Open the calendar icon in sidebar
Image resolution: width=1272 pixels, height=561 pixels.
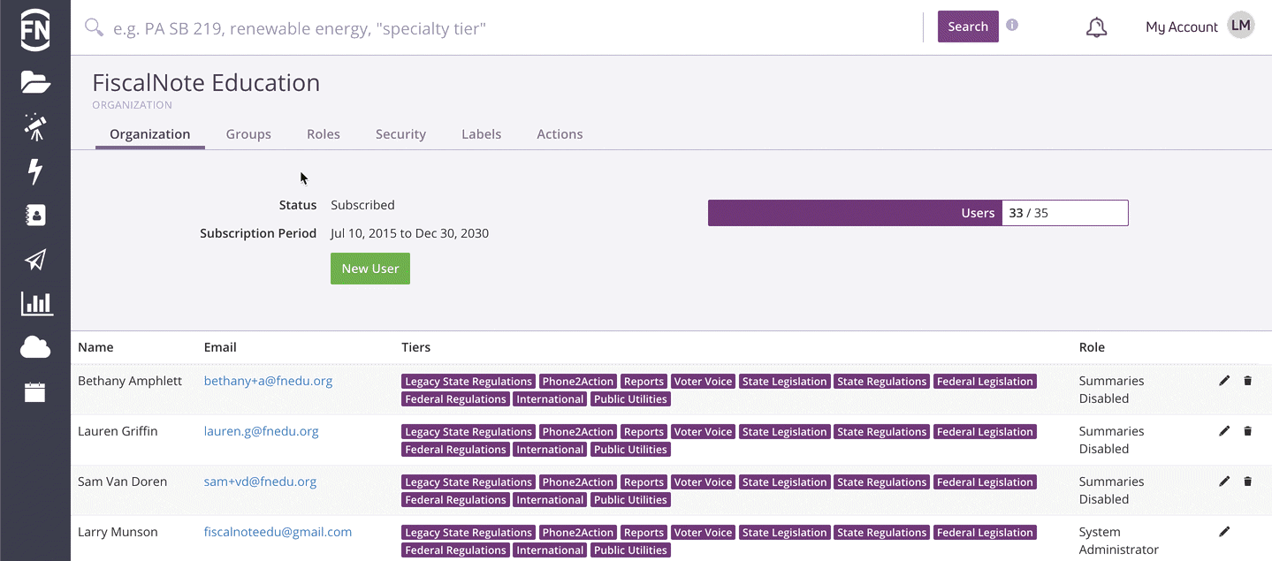click(x=35, y=392)
